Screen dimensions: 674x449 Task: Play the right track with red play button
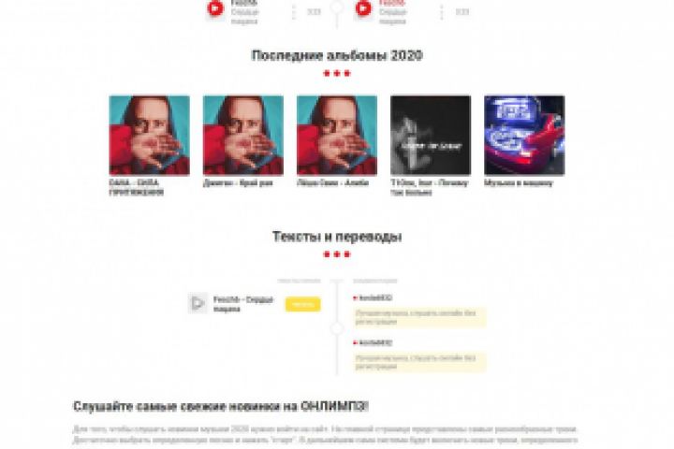pyautogui.click(x=363, y=8)
